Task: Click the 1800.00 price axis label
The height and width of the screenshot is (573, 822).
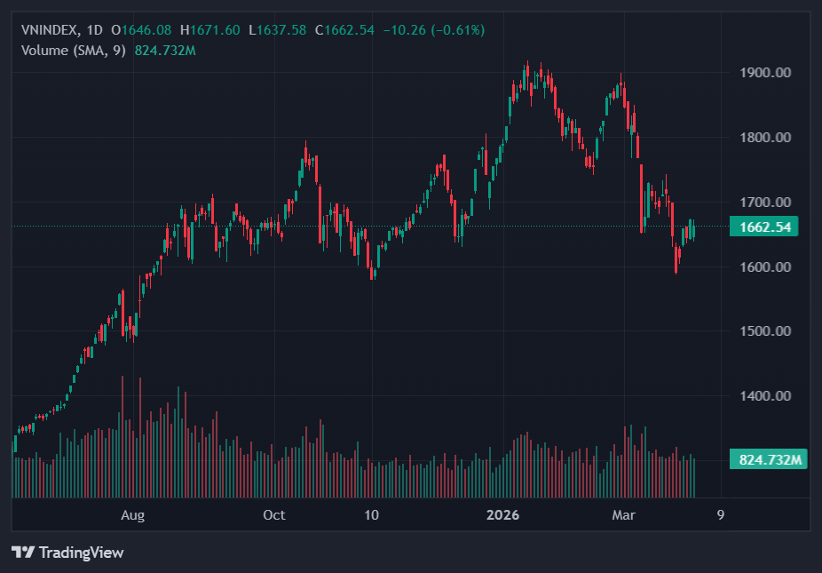Action: (x=764, y=138)
